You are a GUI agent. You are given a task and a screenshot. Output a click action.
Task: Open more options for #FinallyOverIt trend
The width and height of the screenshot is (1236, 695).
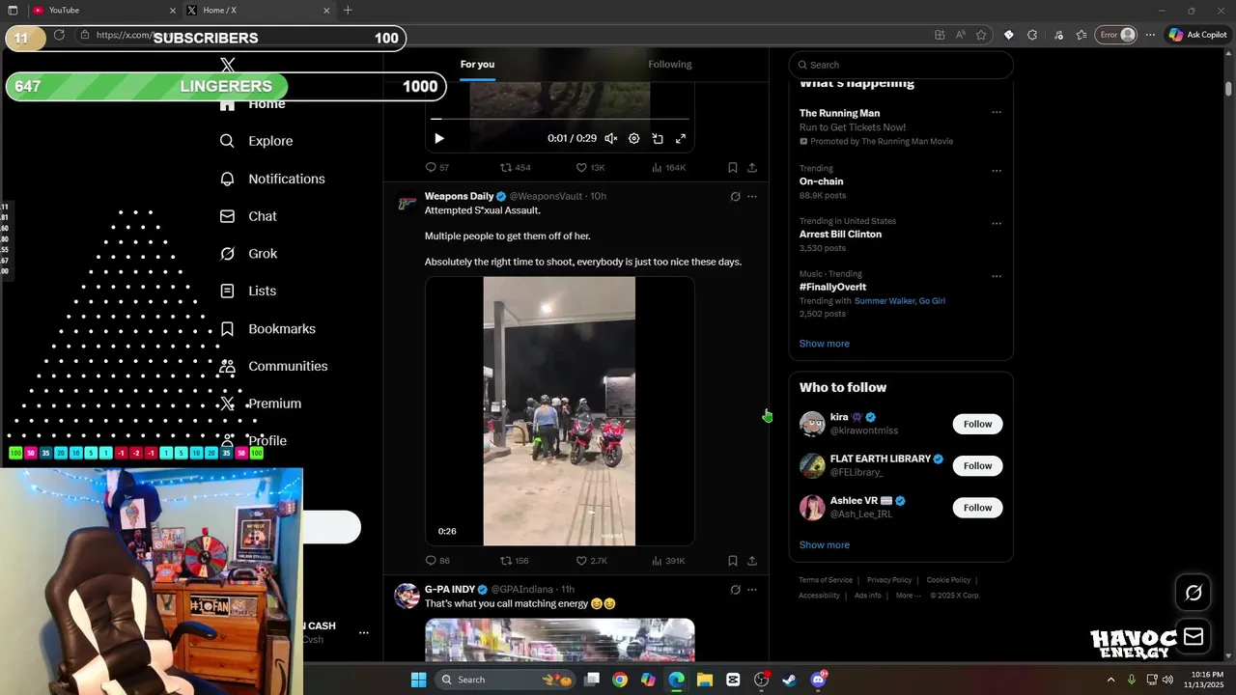(x=997, y=276)
